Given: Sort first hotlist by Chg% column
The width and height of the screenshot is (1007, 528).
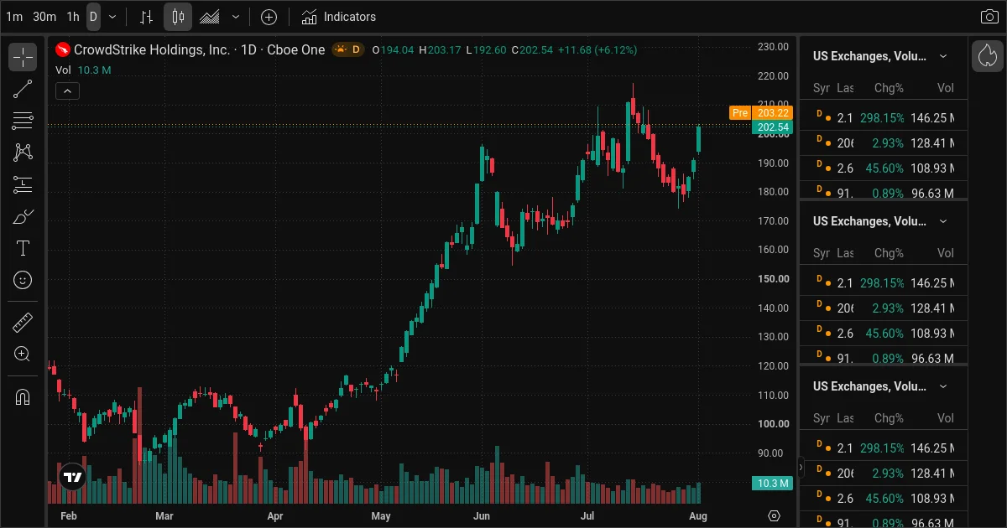Looking at the screenshot, I should click(x=889, y=88).
